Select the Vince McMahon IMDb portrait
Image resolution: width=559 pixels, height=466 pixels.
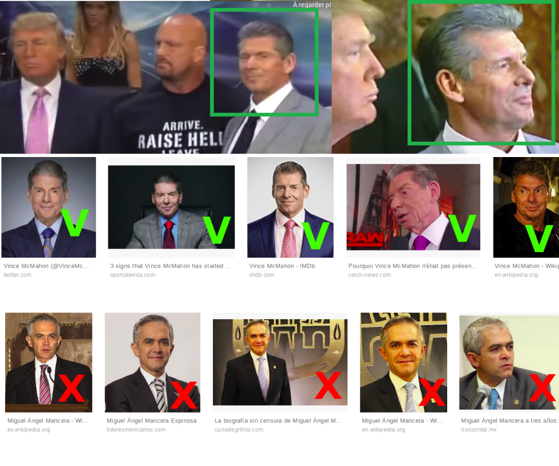(x=290, y=207)
